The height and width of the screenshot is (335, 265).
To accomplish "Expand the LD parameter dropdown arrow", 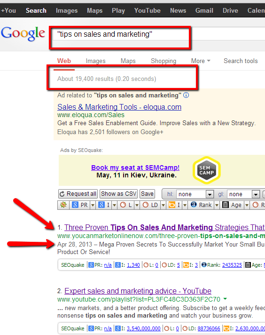I will point(163,205).
